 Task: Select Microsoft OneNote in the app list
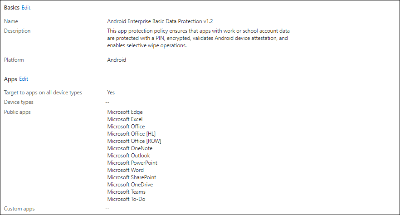coord(130,148)
